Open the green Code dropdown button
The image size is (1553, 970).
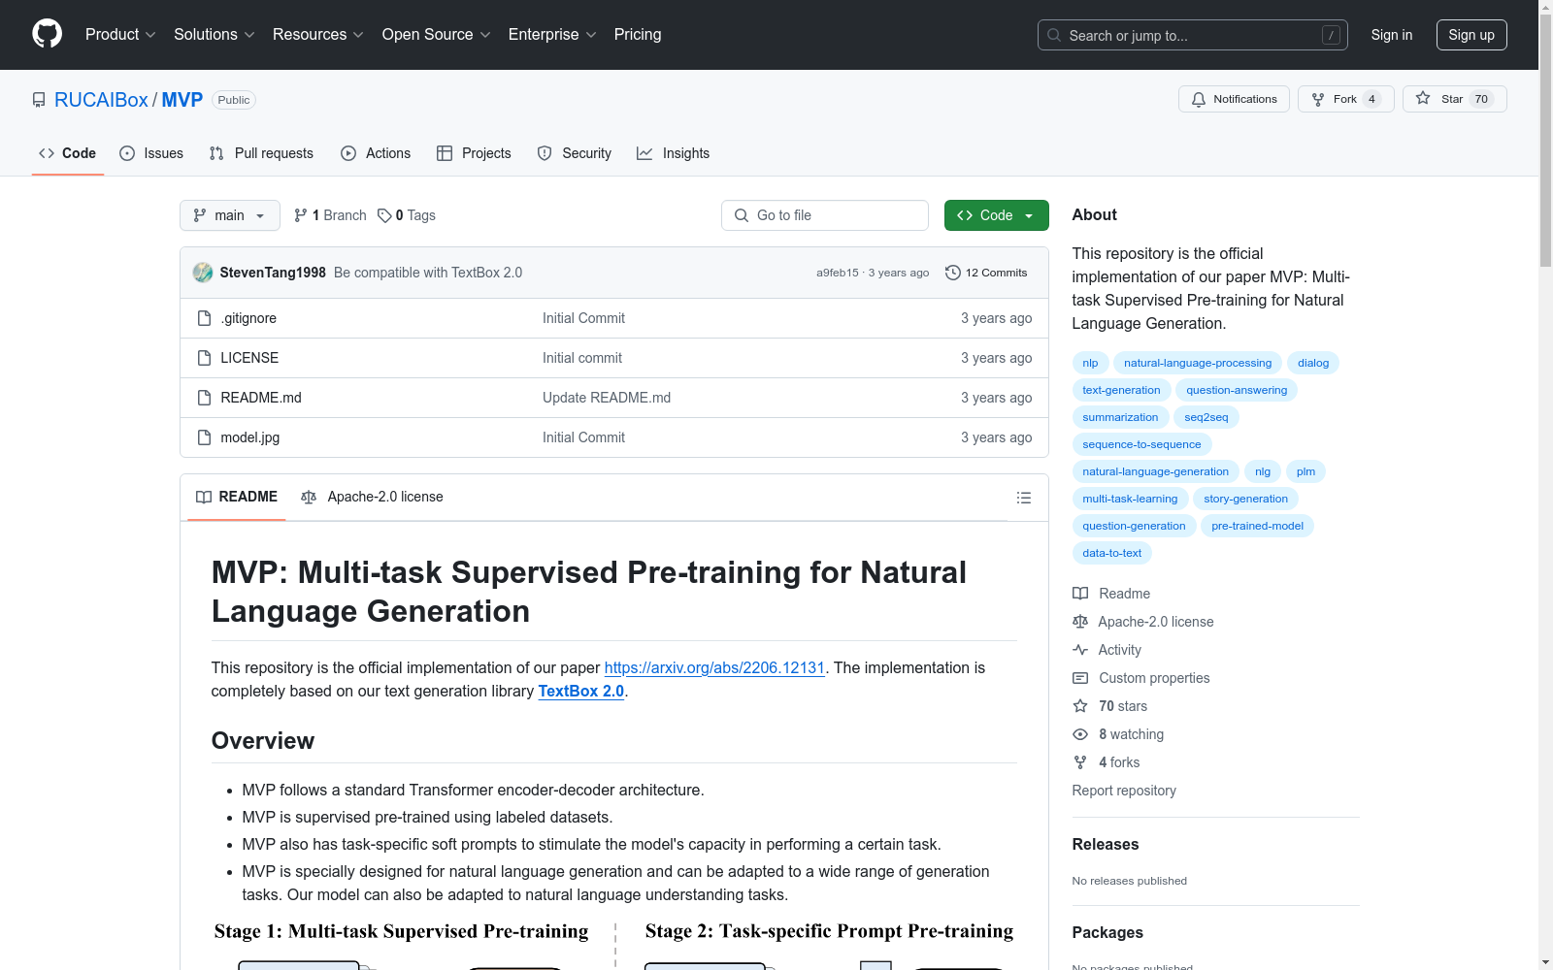996,215
